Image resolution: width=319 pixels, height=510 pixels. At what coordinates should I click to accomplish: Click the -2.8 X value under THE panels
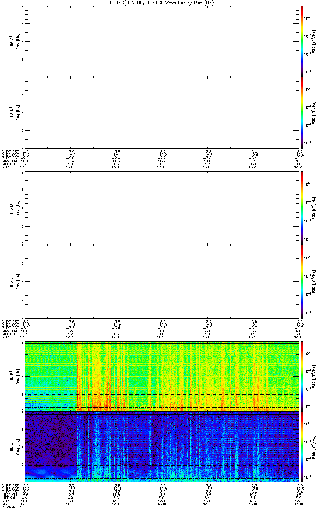click(x=26, y=485)
